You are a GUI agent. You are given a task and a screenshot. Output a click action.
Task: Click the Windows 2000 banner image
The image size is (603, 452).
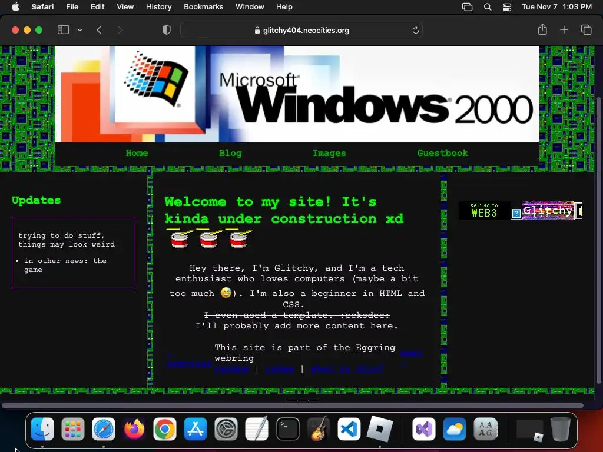tap(297, 94)
